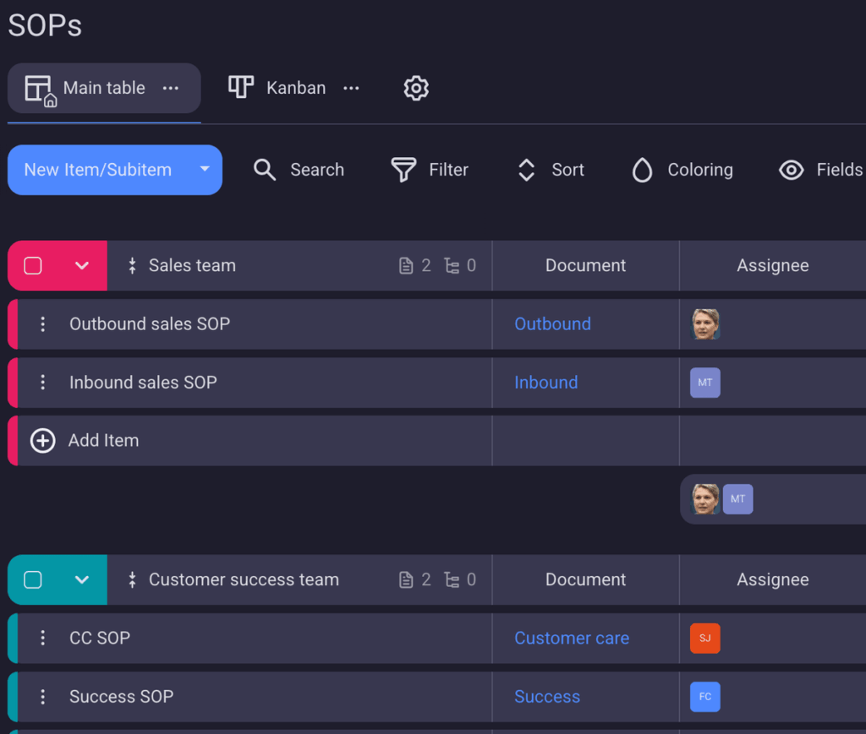Screen dimensions: 866x734
Task: Click the Coloring droplet icon
Action: pyautogui.click(x=643, y=170)
